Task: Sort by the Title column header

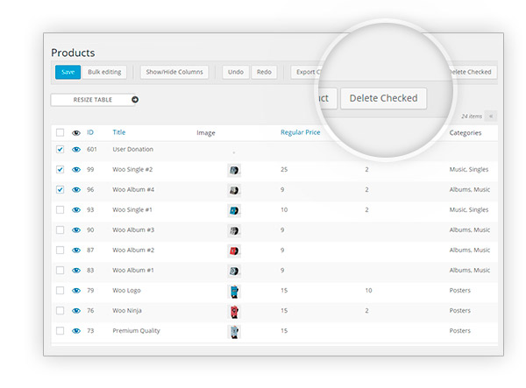Action: [x=118, y=132]
